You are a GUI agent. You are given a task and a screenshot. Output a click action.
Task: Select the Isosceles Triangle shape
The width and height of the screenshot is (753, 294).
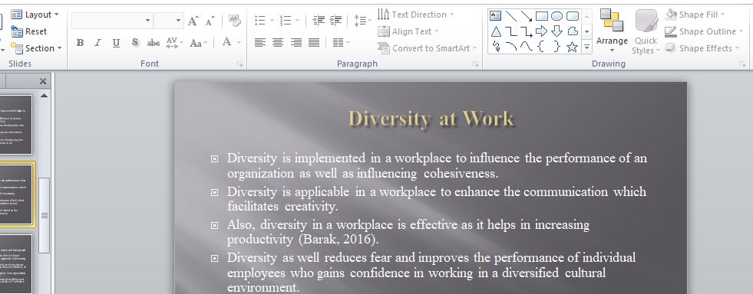point(496,31)
